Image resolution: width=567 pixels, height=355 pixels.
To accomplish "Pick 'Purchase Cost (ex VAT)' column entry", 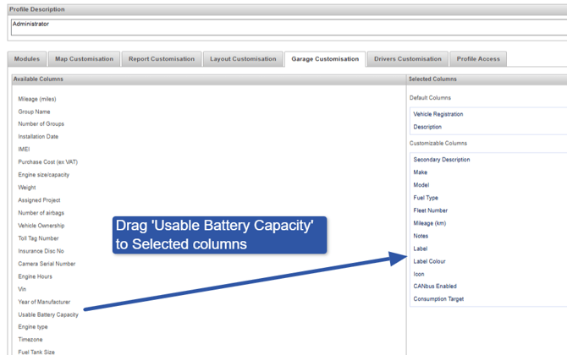I will click(x=47, y=162).
